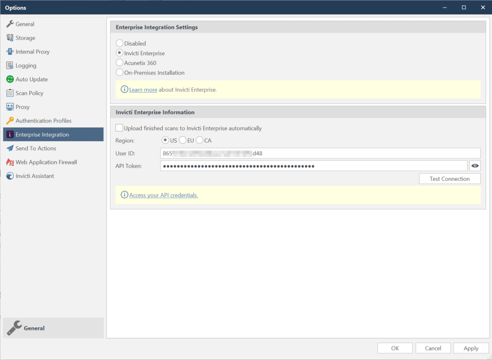This screenshot has width=492, height=360.
Task: Open Authentication Profiles key icon
Action: click(x=10, y=121)
